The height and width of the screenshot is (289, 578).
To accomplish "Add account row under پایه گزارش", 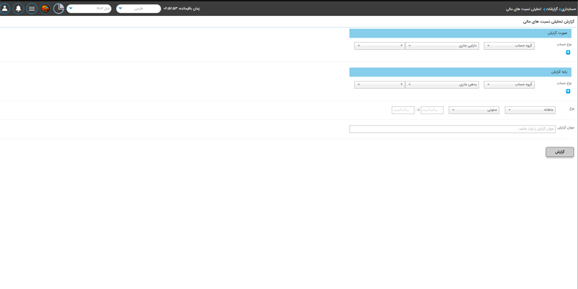I will pyautogui.click(x=568, y=91).
